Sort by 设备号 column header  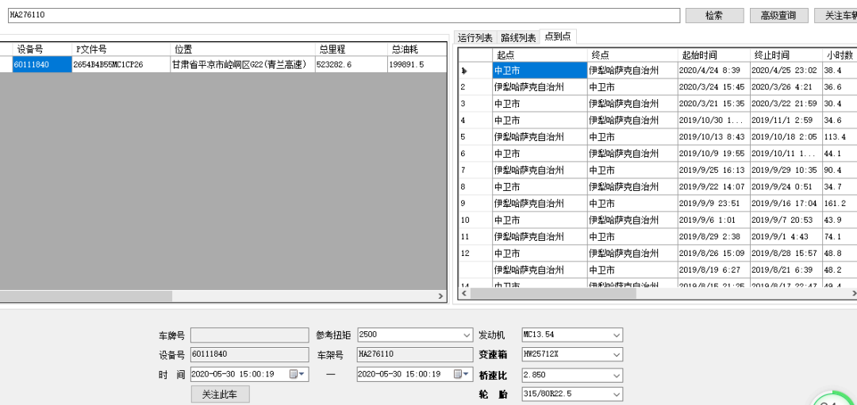pos(42,49)
